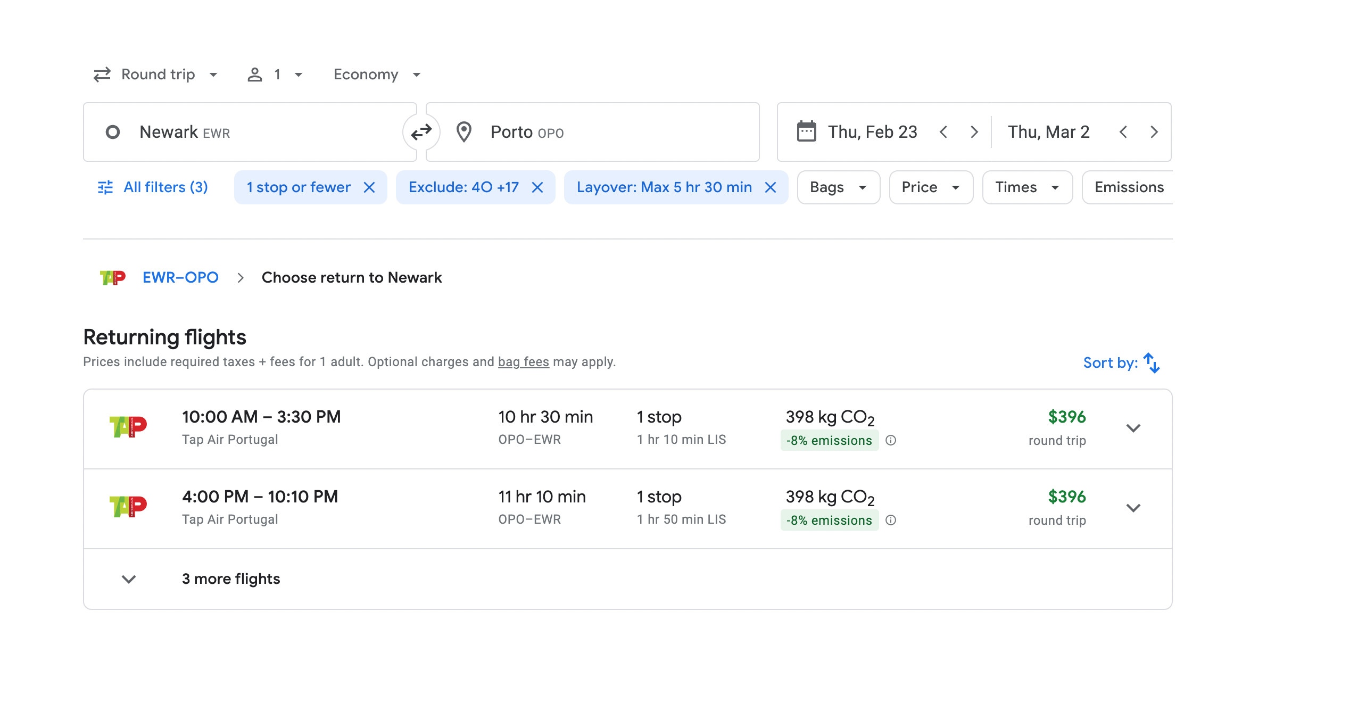Expand 3 more flights list
Screen dimensions: 1358x710
click(231, 579)
